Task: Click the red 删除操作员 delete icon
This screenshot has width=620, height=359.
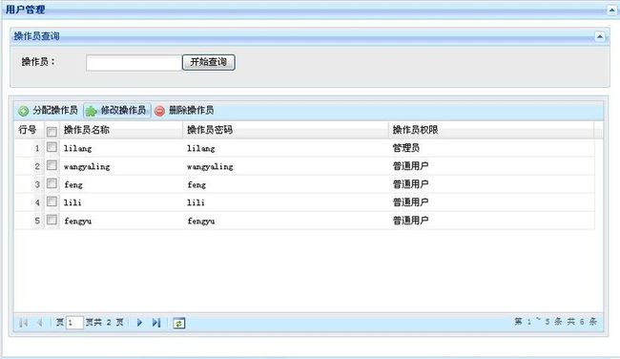Action: click(x=159, y=111)
